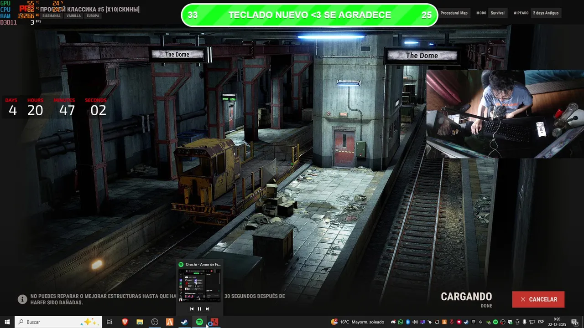This screenshot has height=328, width=584.
Task: Open the notification center with 17 notifications
Action: coord(575,322)
